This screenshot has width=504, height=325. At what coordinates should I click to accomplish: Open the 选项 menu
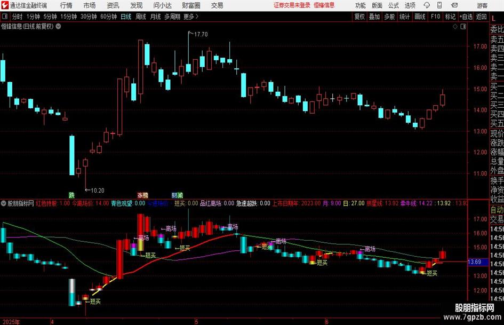click(x=410, y=5)
